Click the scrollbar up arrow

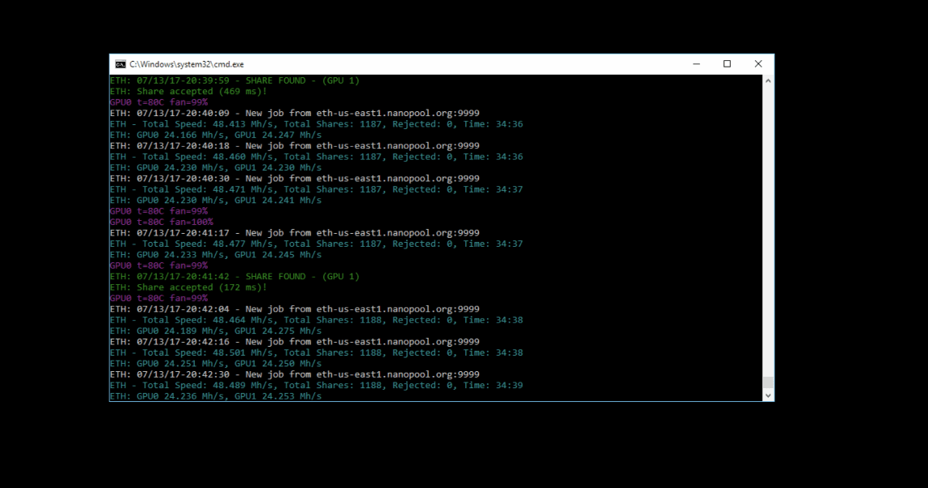pyautogui.click(x=768, y=81)
